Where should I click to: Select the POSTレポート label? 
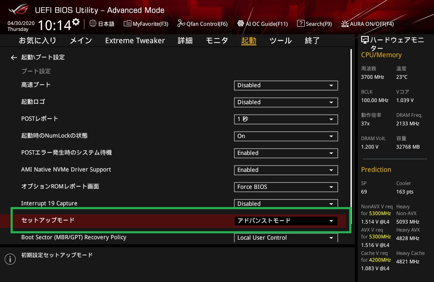click(x=39, y=119)
